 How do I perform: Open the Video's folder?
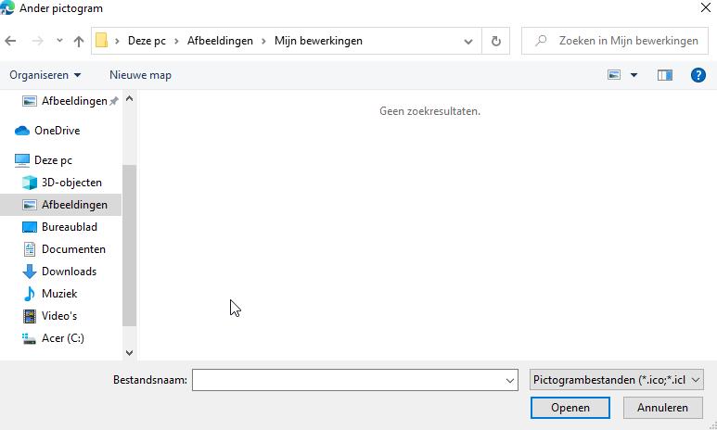coord(49,316)
